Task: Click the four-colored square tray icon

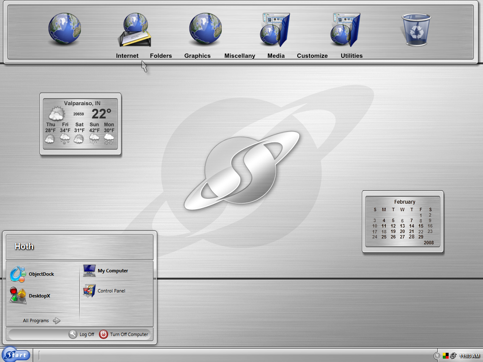Action: click(445, 356)
